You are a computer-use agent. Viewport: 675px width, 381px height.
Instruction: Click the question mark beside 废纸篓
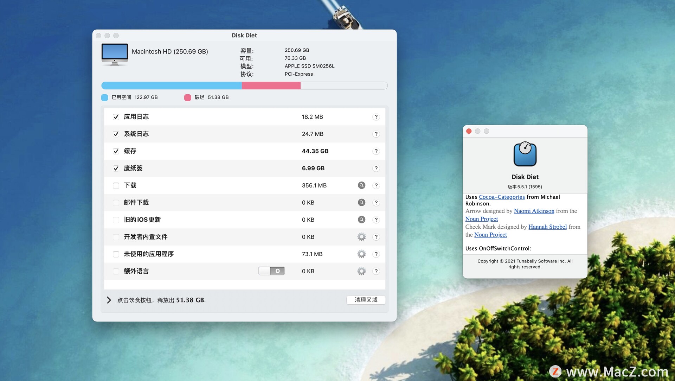(x=376, y=168)
